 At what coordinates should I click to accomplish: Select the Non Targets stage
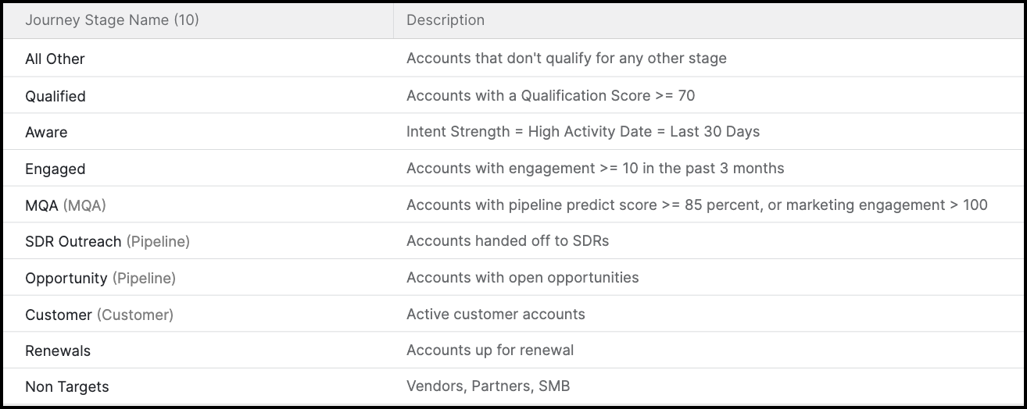pyautogui.click(x=67, y=386)
